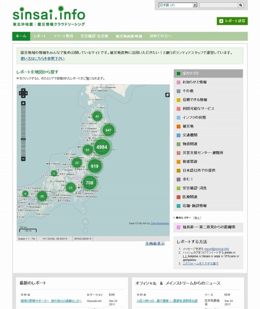260x309 pixels.
Task: Filter by お知らせと情報 category
Action: (208, 82)
